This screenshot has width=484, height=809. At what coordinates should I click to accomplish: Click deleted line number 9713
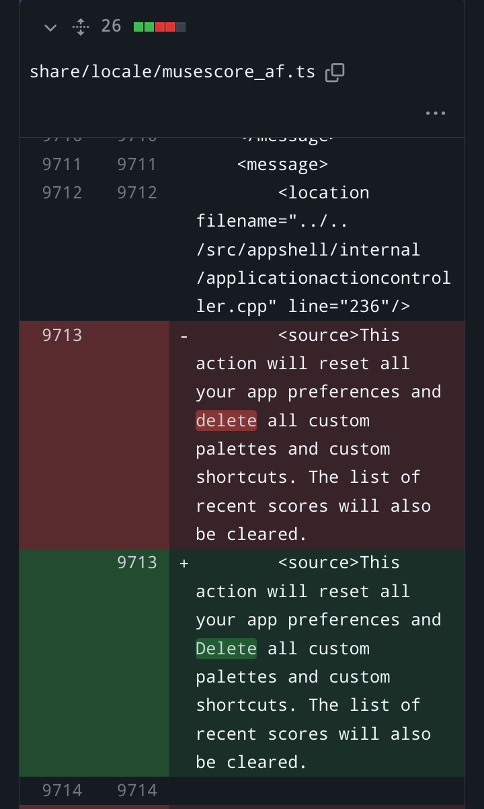point(61,335)
